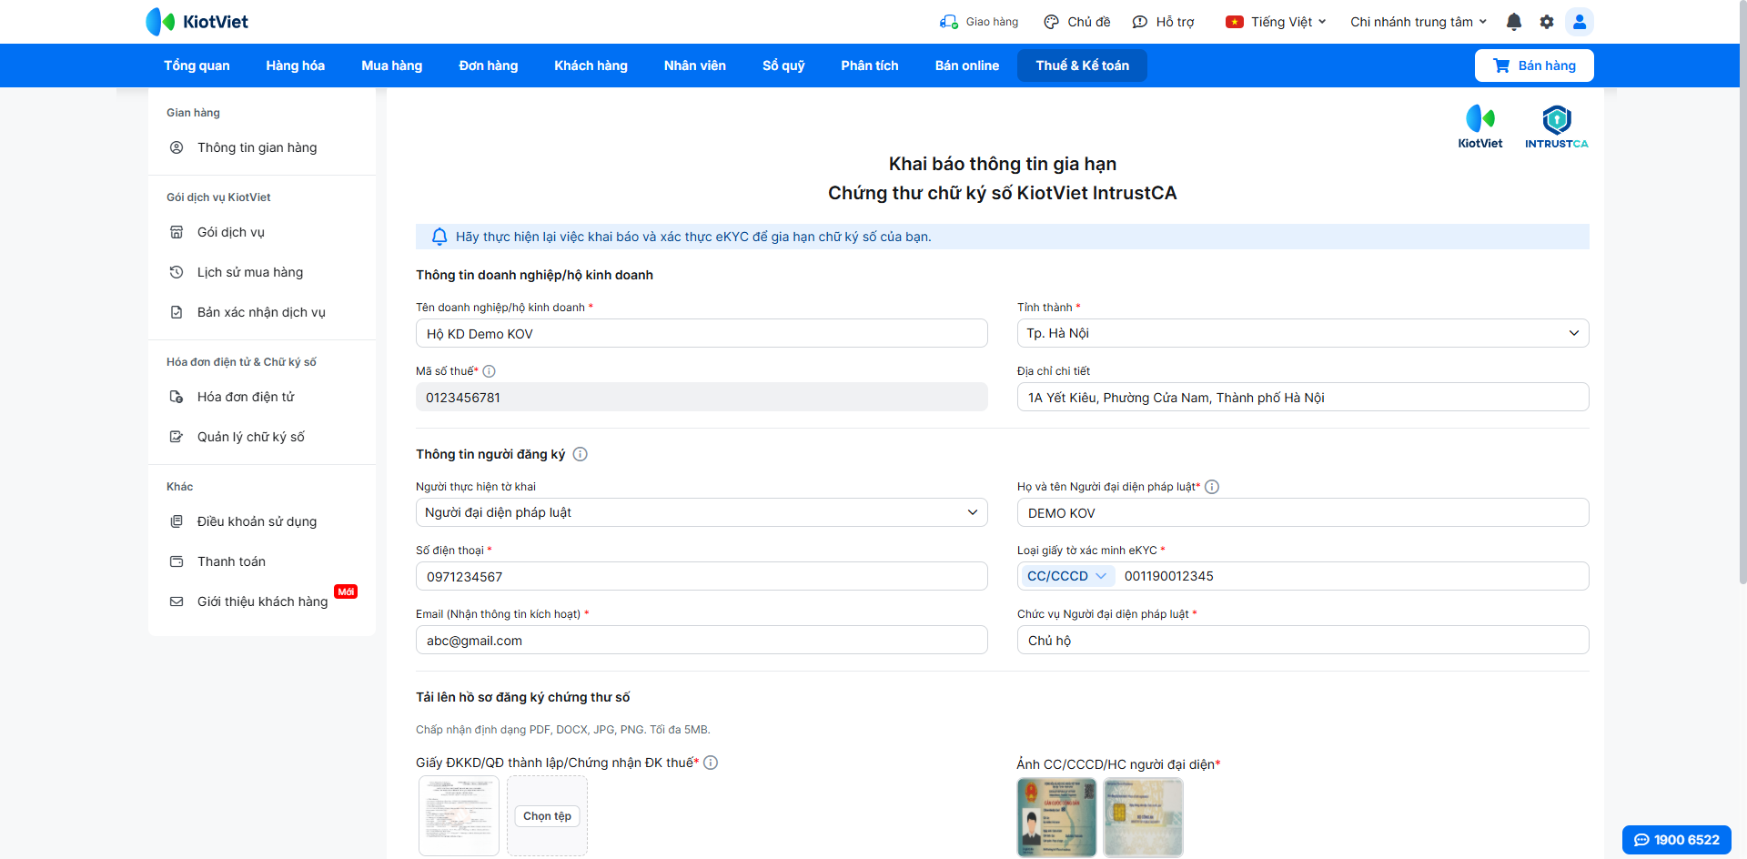Open the uploaded Giấy ĐKKD document thumbnail
This screenshot has width=1747, height=859.
(x=459, y=815)
